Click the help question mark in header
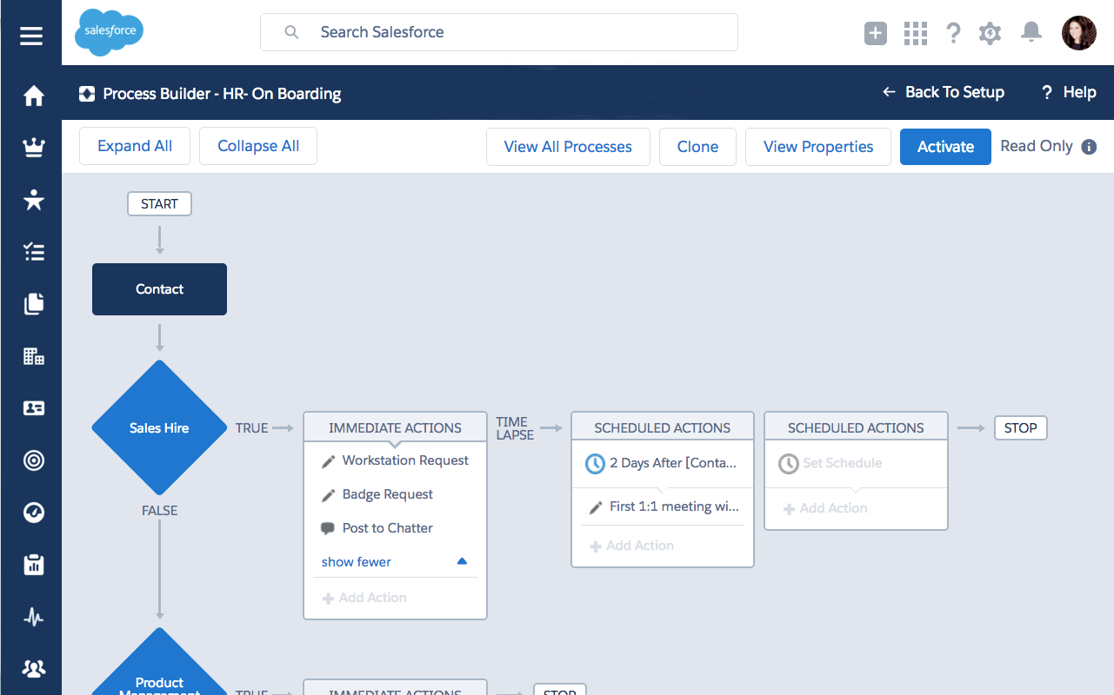 tap(953, 33)
